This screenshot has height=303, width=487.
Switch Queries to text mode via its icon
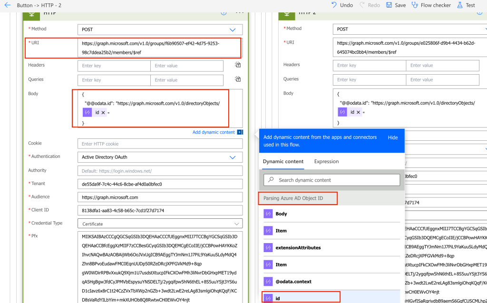[238, 80]
